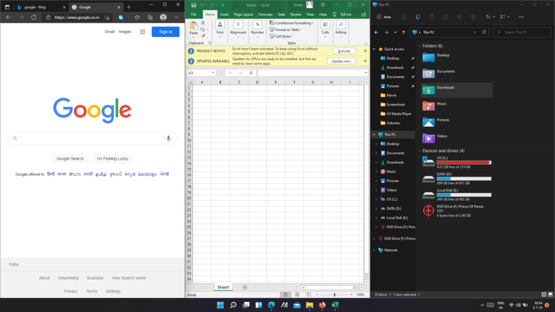This screenshot has height=312, width=555.
Task: Open the Page Layout tab in Excel
Action: point(243,15)
